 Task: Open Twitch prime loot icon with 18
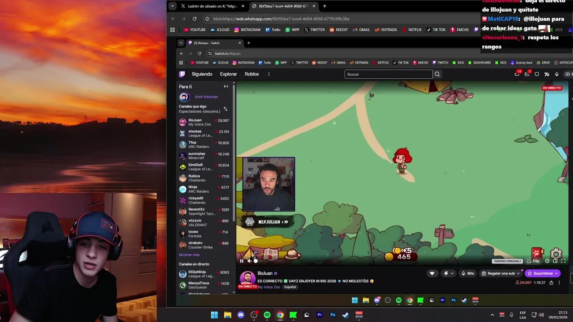point(517,74)
